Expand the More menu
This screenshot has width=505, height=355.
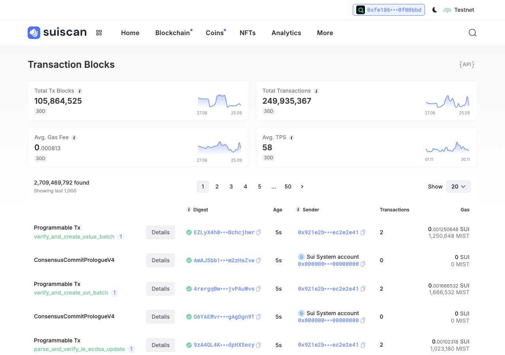325,33
